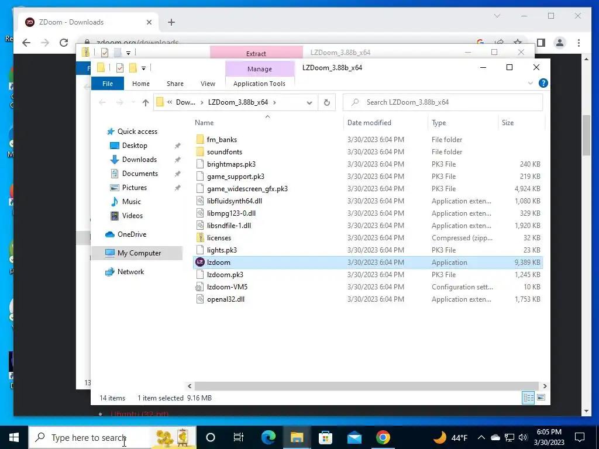The height and width of the screenshot is (449, 599).
Task: Expand the ribbon with the chevron
Action: [530, 83]
